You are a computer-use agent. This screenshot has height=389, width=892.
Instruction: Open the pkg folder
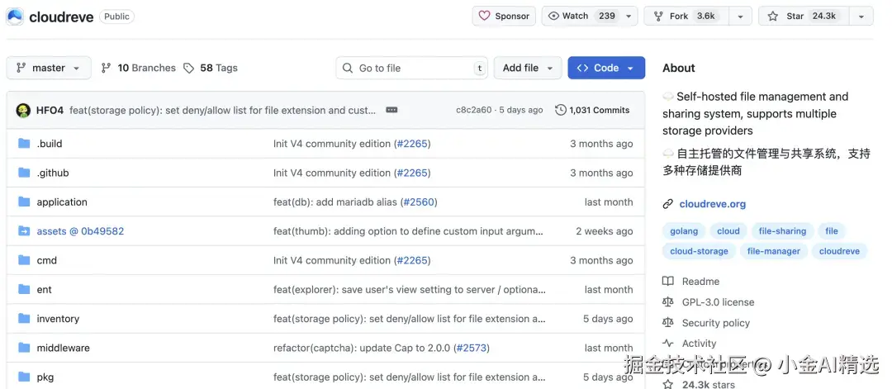(45, 377)
